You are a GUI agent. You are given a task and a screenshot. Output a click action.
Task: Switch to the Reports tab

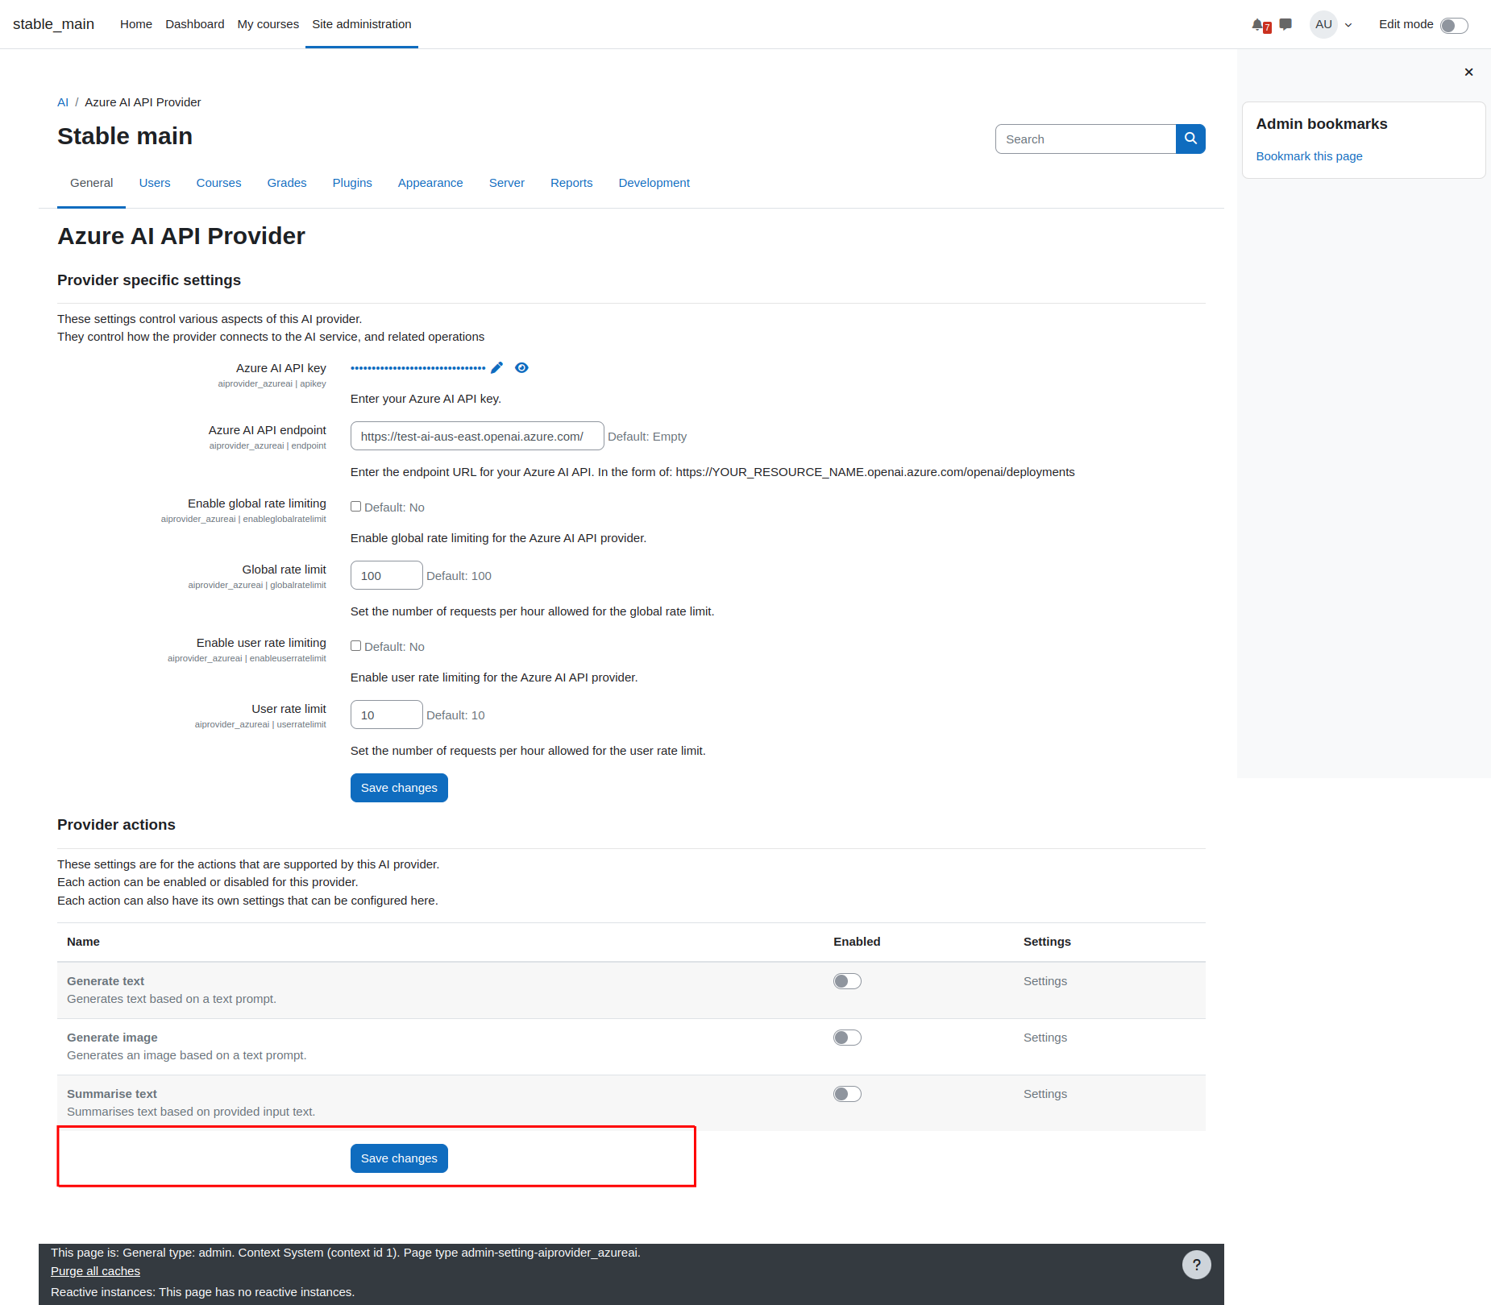pyautogui.click(x=571, y=183)
